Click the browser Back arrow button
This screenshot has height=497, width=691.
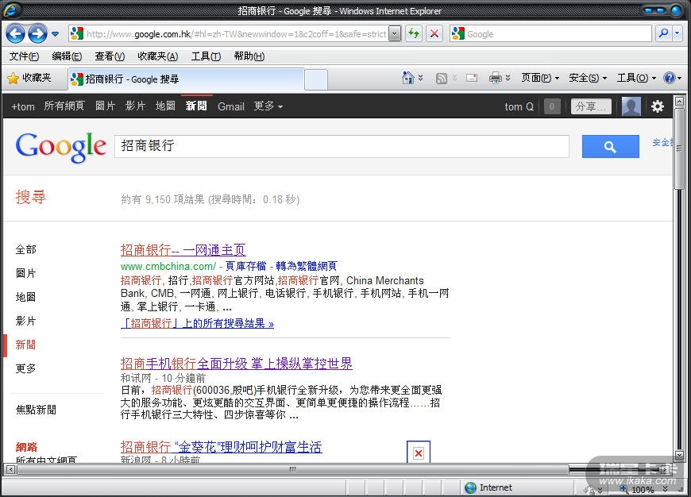tap(15, 33)
